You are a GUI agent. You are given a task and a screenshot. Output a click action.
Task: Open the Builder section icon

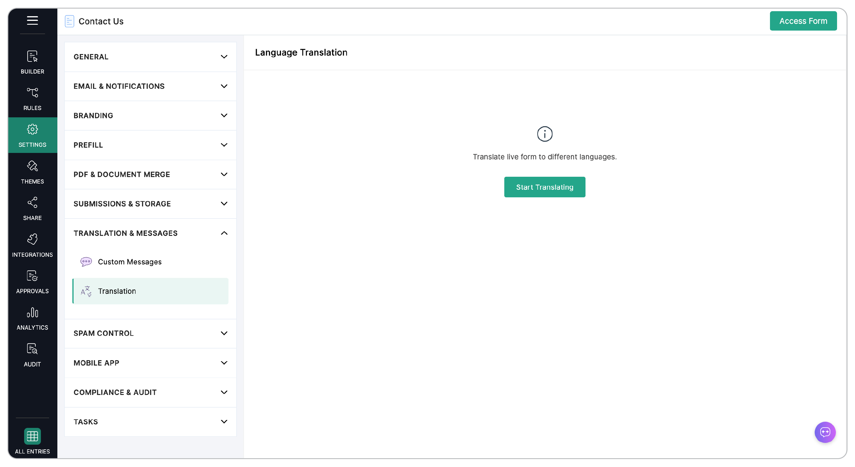pyautogui.click(x=32, y=56)
